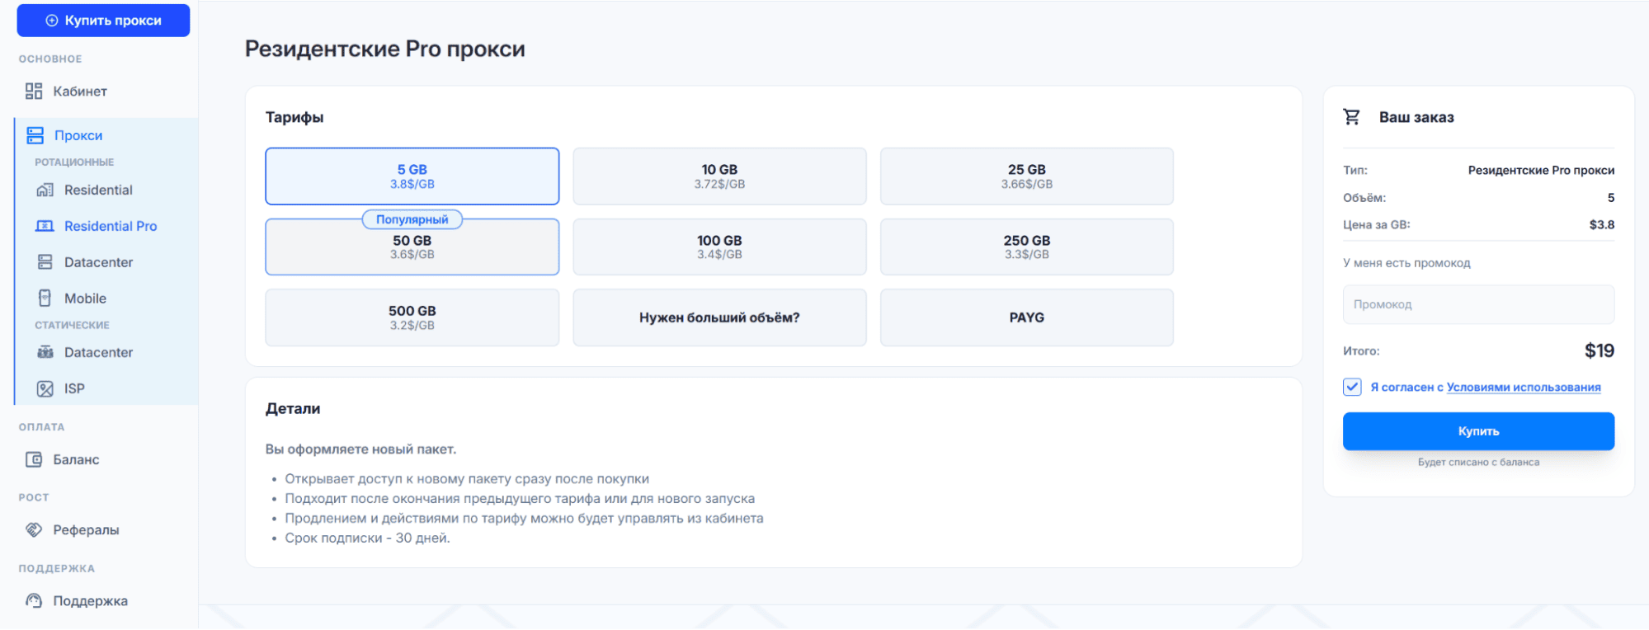This screenshot has width=1649, height=630.
Task: Click the Mobile proxy icon
Action: (x=45, y=299)
